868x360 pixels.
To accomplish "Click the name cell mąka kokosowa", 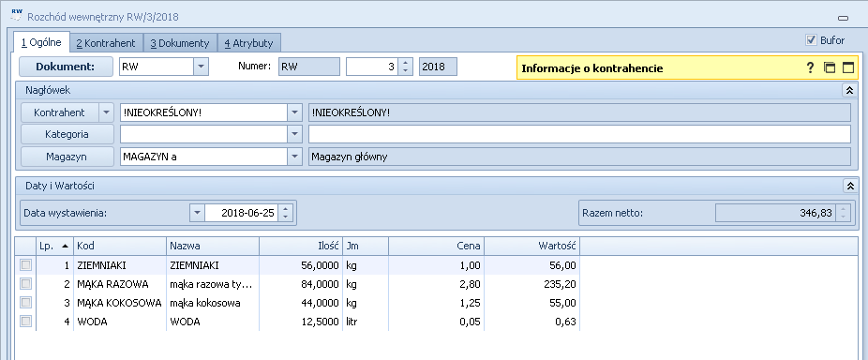I will [x=213, y=303].
